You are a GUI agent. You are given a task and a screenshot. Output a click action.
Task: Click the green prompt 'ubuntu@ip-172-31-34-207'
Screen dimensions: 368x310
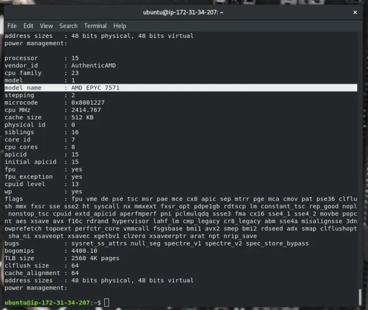pyautogui.click(x=47, y=303)
